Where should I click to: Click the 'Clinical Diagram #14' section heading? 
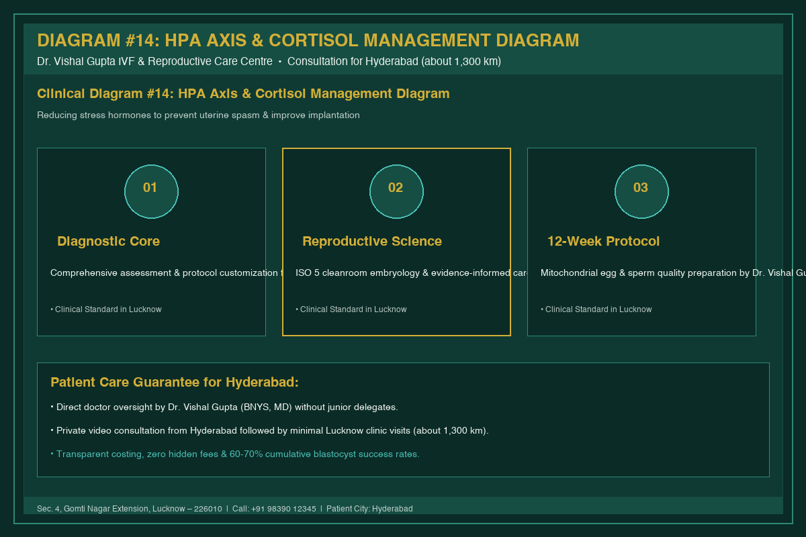[243, 93]
